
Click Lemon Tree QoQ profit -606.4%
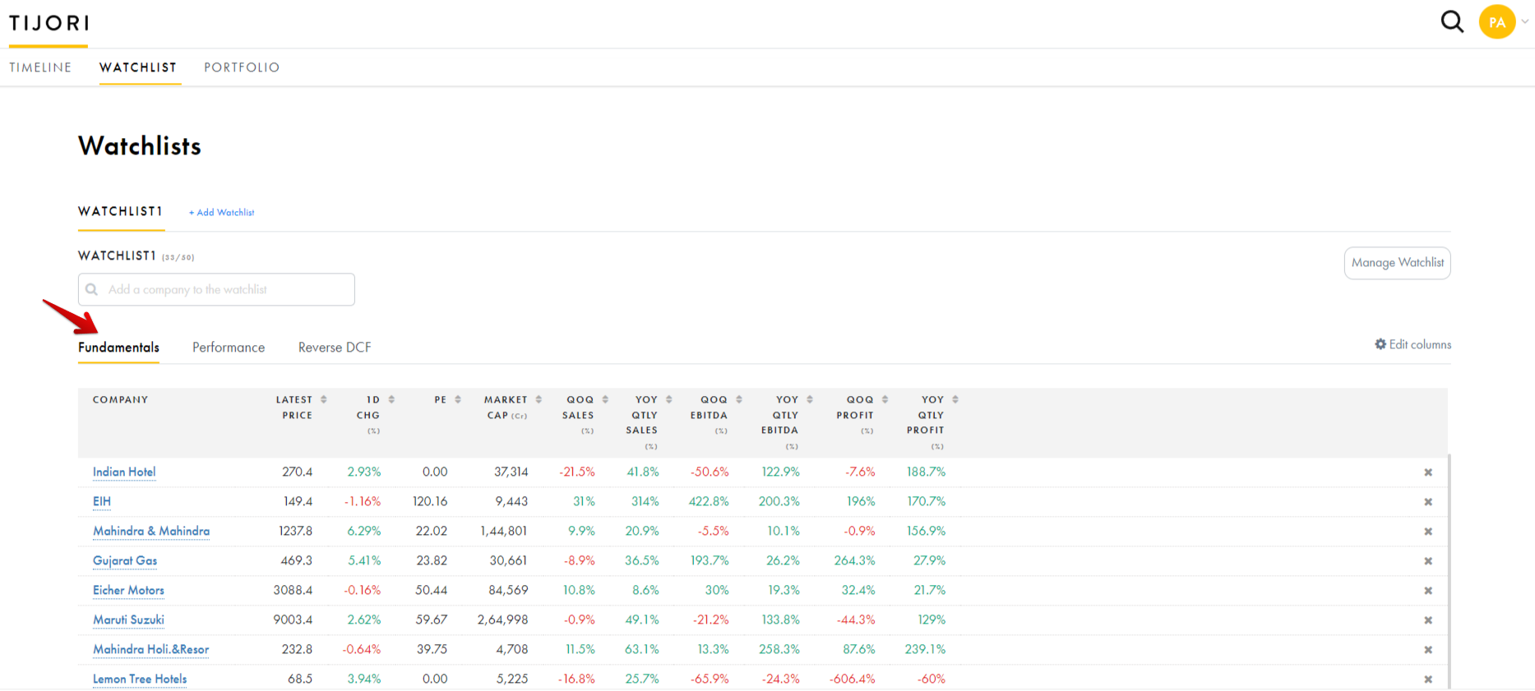pyautogui.click(x=852, y=679)
